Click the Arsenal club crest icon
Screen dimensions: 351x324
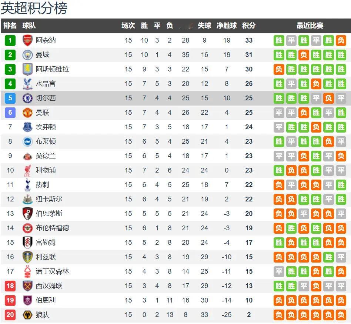27,40
